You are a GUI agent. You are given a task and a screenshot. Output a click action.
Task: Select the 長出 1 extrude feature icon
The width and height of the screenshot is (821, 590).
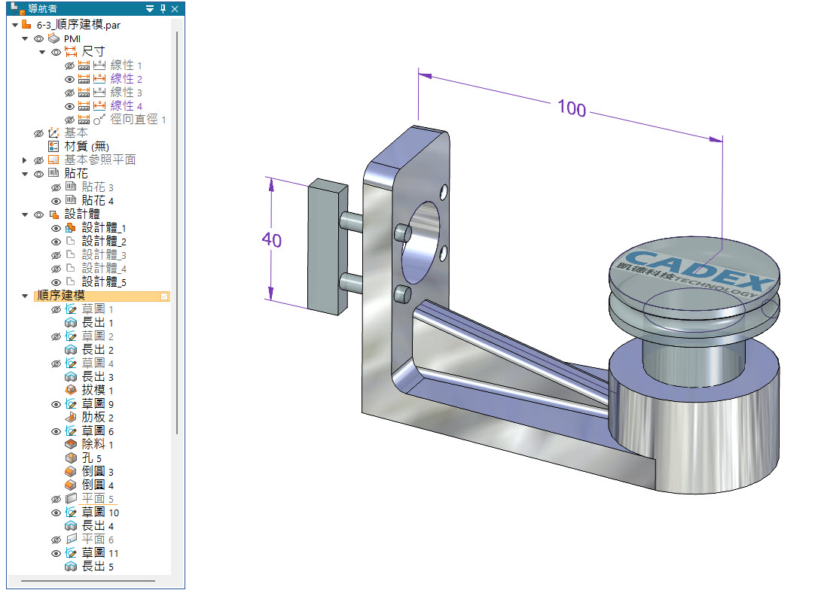tap(71, 323)
